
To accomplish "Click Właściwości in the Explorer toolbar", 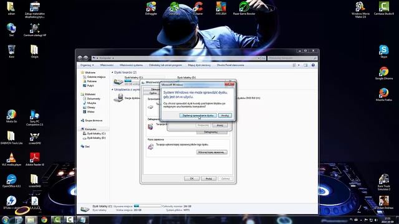I will coord(107,65).
